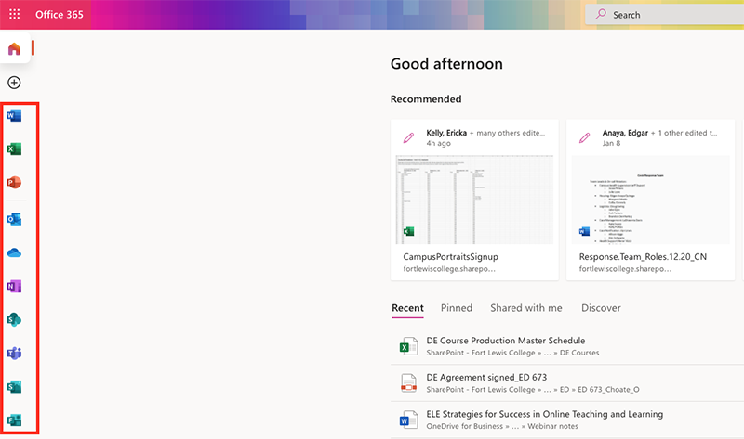Screen dimensions: 744x439
Task: Open DE Course Production Master Schedule
Action: 505,341
